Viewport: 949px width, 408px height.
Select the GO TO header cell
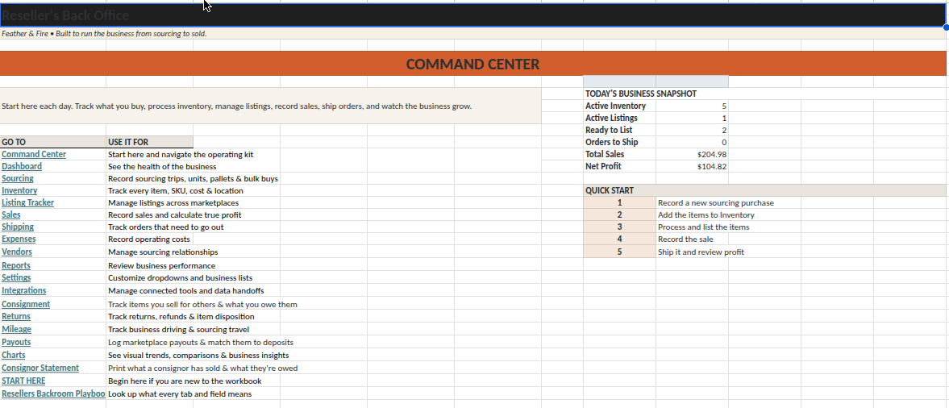click(x=52, y=142)
